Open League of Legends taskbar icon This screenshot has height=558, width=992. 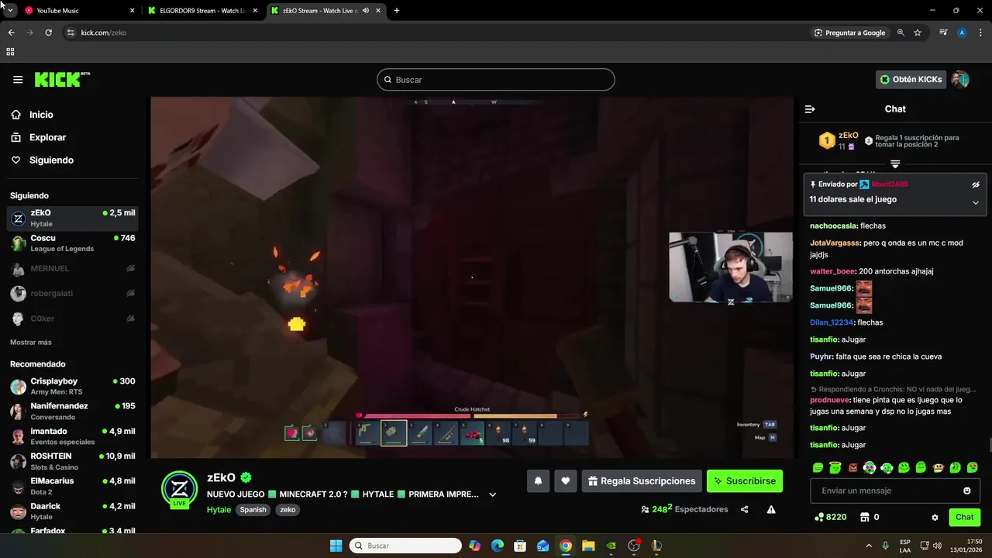656,546
